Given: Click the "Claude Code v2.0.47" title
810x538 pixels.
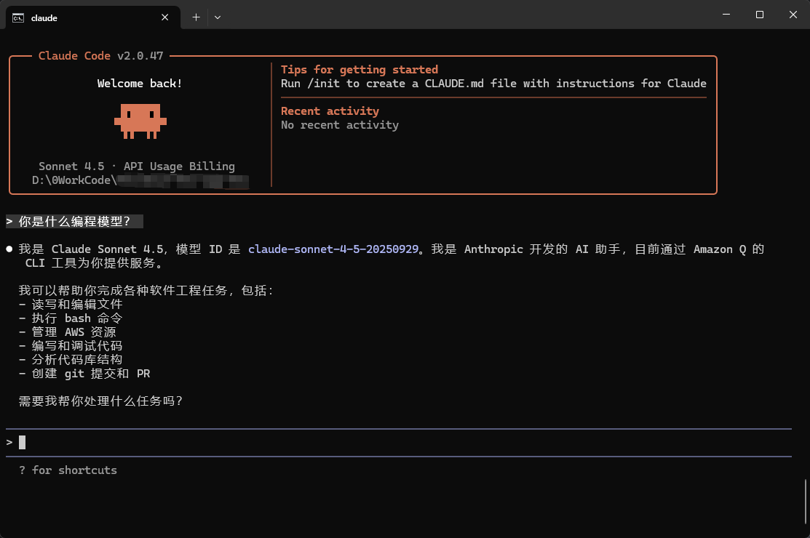Looking at the screenshot, I should click(x=100, y=56).
